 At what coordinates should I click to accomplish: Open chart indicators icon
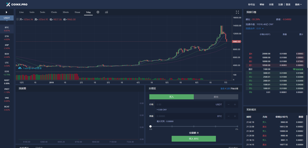(x=107, y=12)
